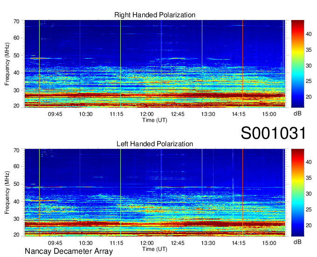317x257 pixels.
Task: Click the '40' value on upper color bar
Action: [309, 34]
